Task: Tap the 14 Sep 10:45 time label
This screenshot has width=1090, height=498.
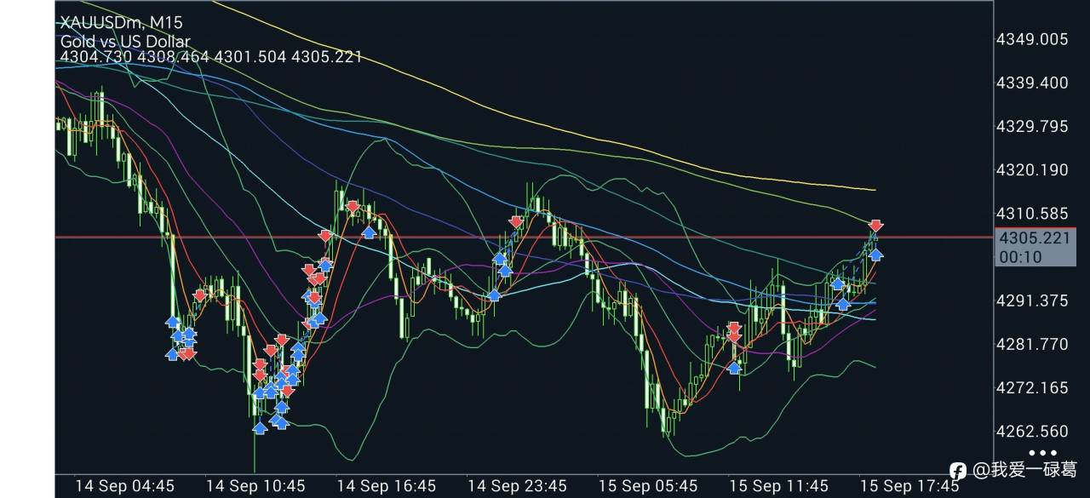Action: pos(255,486)
